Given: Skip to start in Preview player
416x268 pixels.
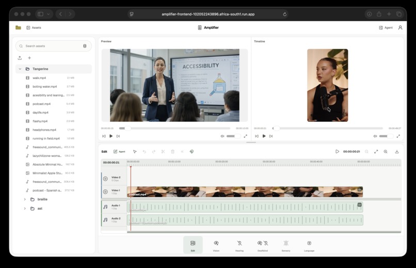Looking at the screenshot, I should point(104,136).
